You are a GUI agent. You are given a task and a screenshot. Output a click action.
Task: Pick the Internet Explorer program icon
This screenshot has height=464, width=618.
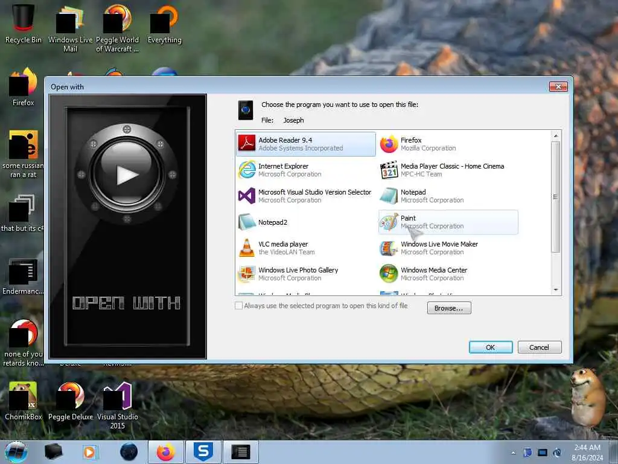(247, 170)
